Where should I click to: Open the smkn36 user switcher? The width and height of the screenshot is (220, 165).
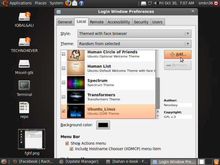(x=206, y=3)
